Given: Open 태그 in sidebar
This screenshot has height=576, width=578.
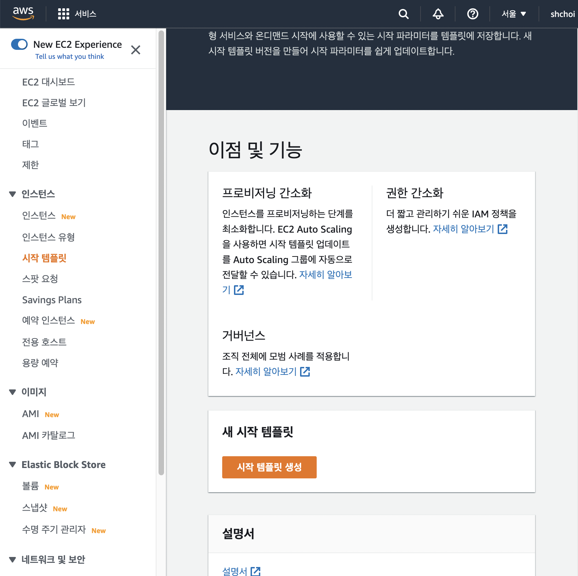Looking at the screenshot, I should tap(30, 144).
